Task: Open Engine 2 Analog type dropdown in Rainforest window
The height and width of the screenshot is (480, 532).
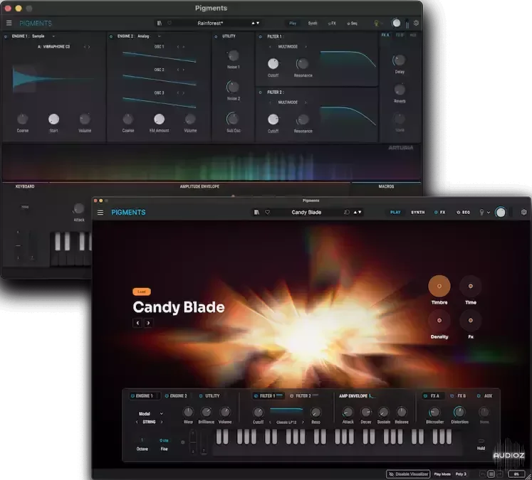Action: [159, 36]
